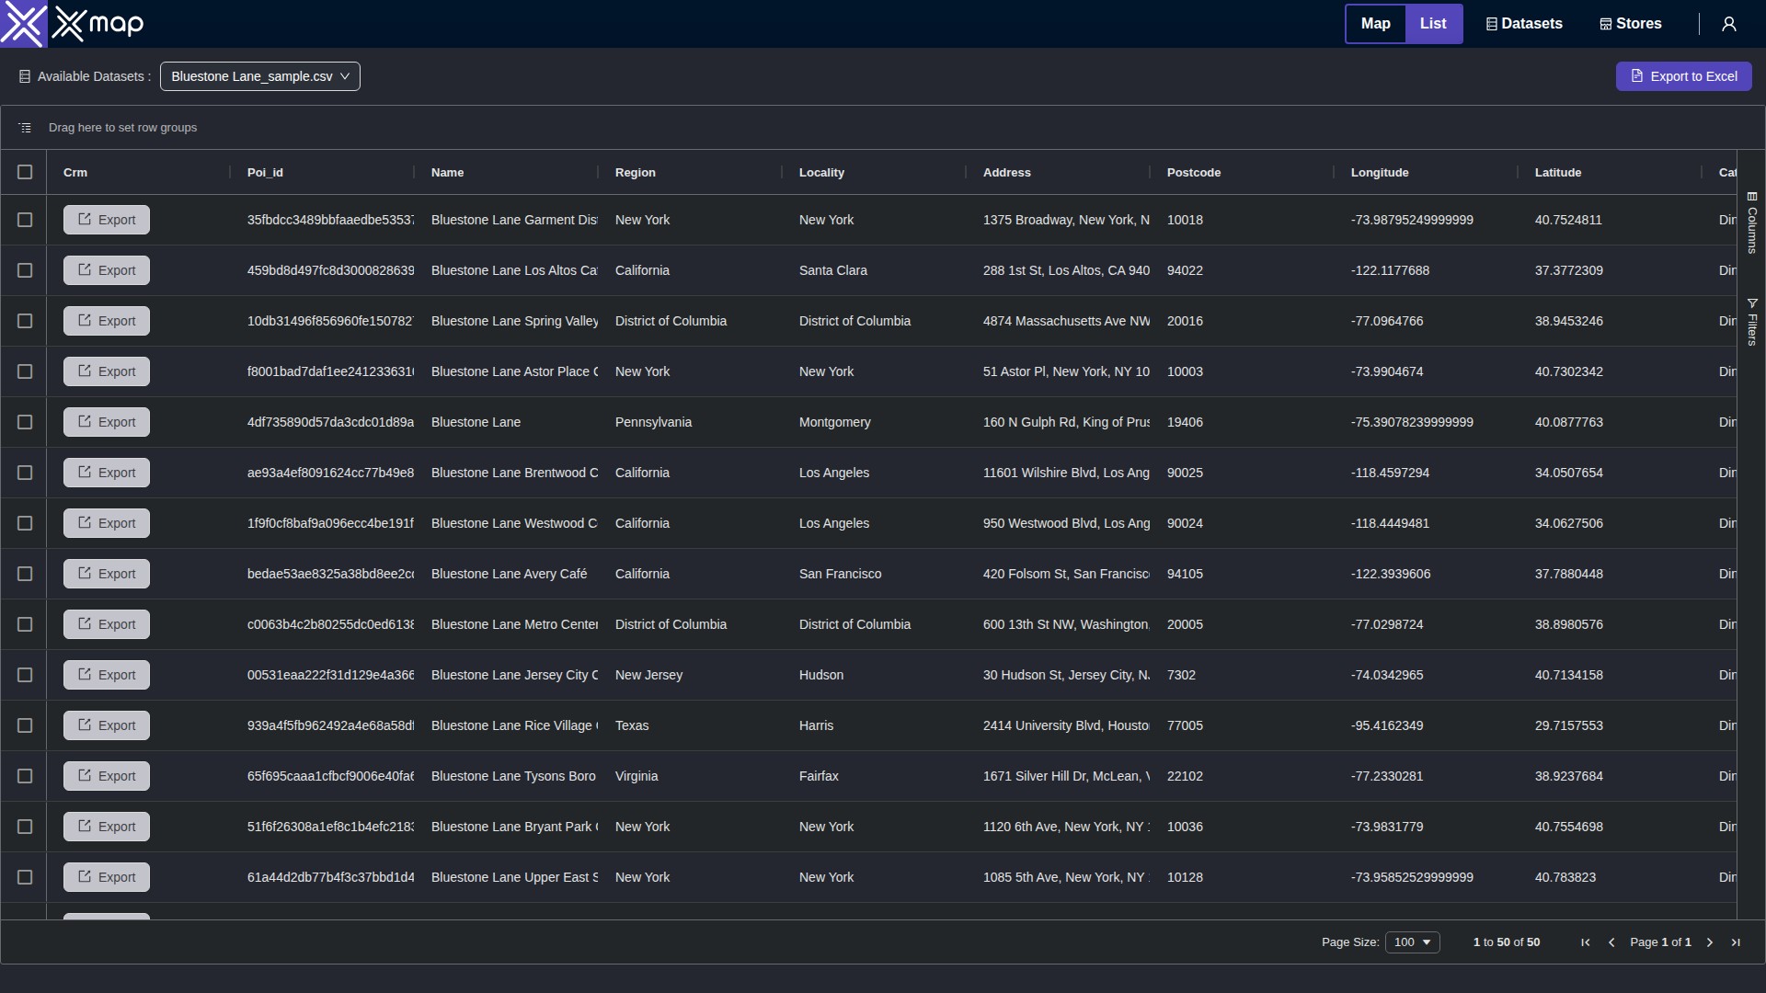The height and width of the screenshot is (993, 1766).
Task: Switch to the Map view tab
Action: 1375,24
